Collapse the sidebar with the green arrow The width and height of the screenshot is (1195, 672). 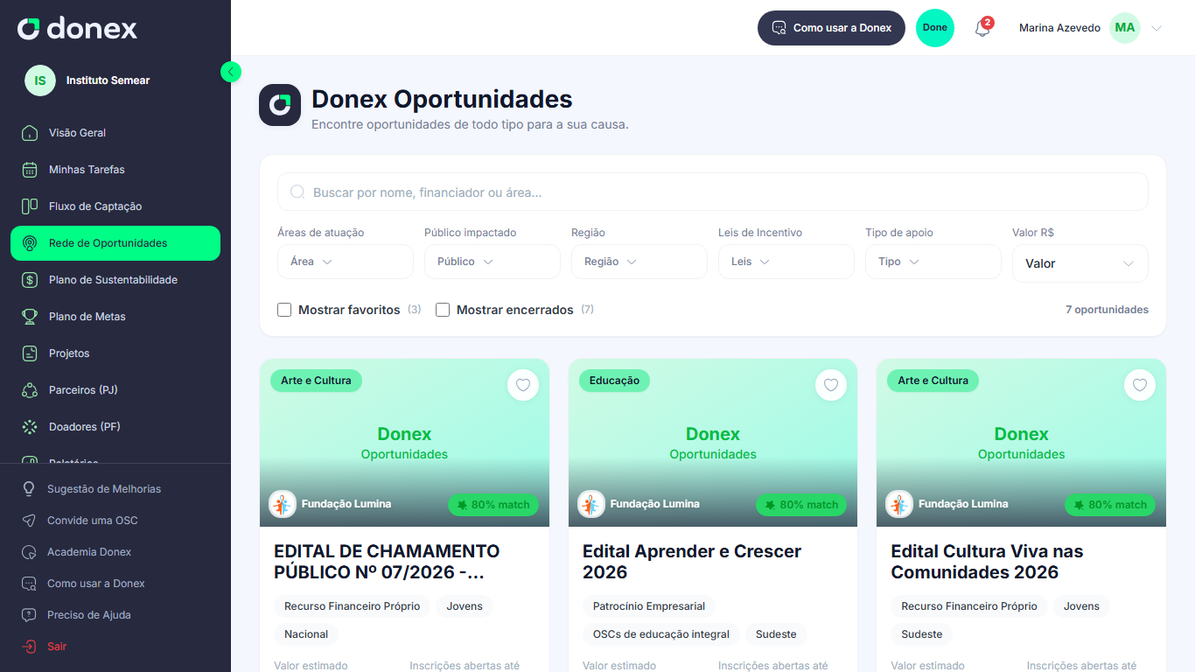click(231, 72)
